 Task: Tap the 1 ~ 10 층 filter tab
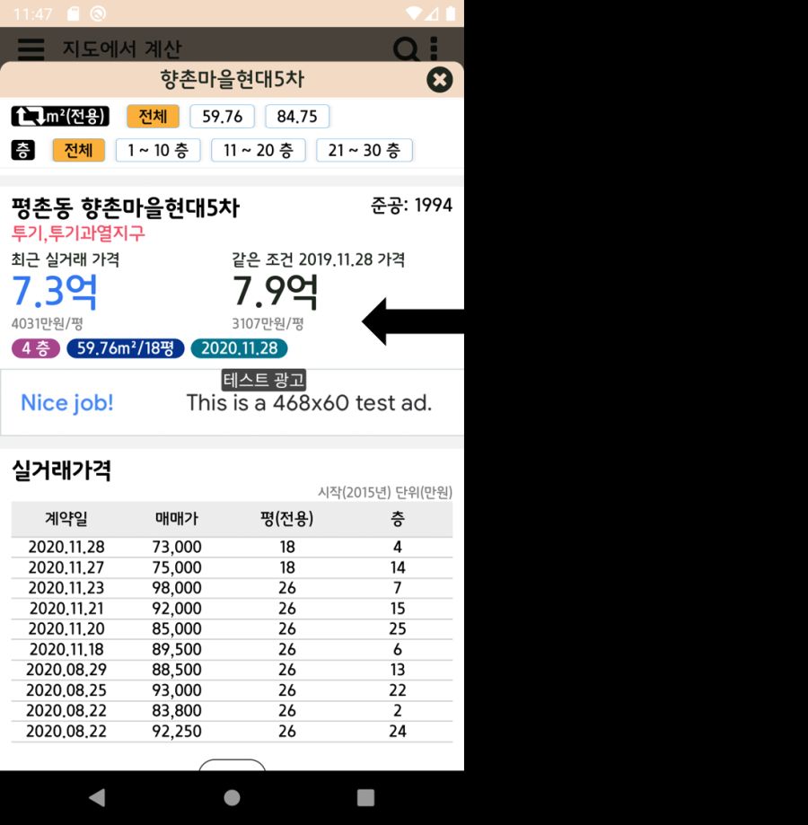(158, 150)
